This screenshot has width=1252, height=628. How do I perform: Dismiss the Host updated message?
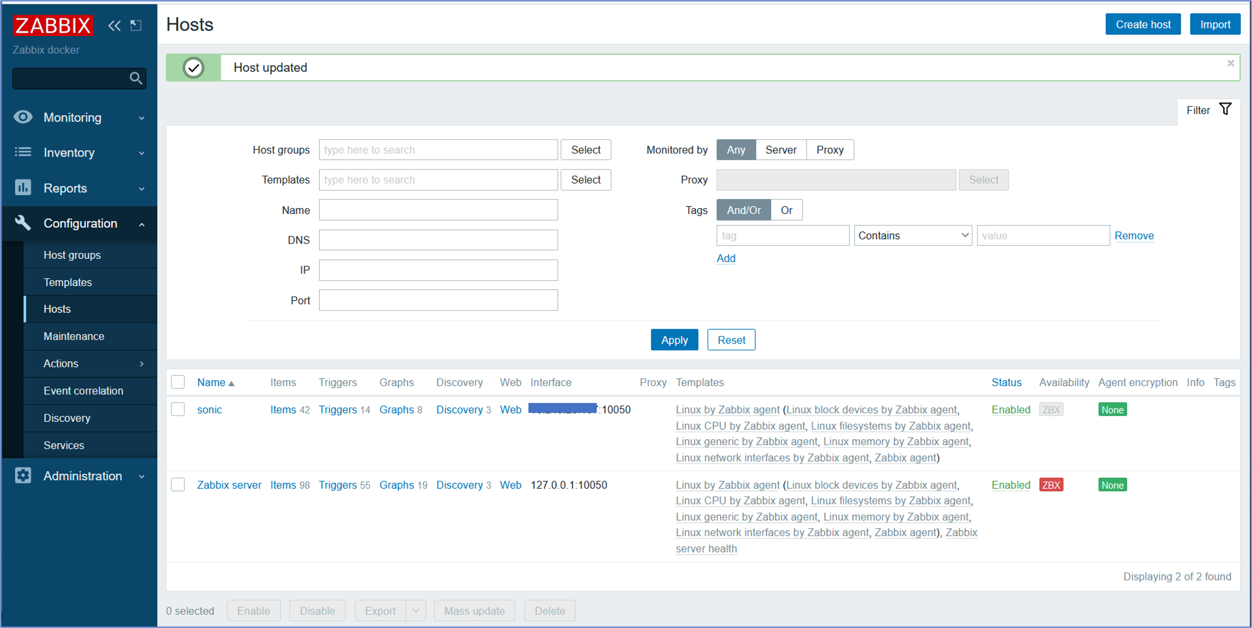click(x=1230, y=63)
